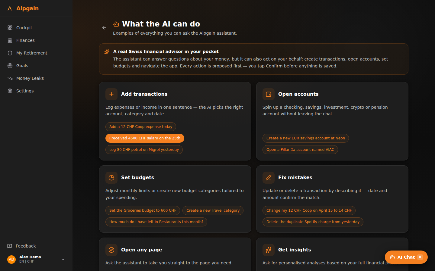This screenshot has height=271, width=435.
Task: Choose 'Add a 12 CHF Coop expense today'
Action: click(x=141, y=127)
